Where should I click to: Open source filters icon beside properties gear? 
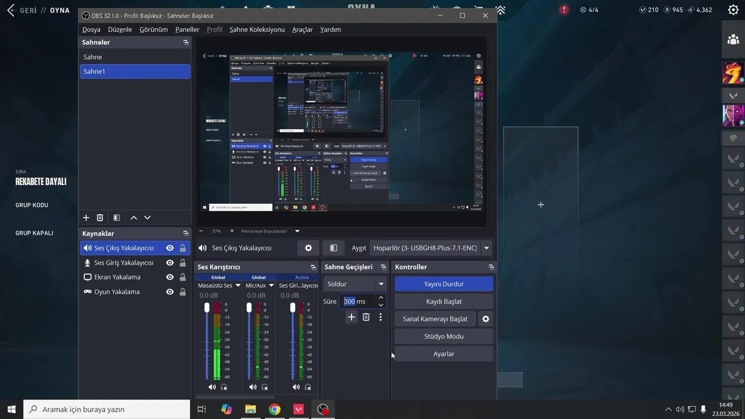[x=334, y=248]
